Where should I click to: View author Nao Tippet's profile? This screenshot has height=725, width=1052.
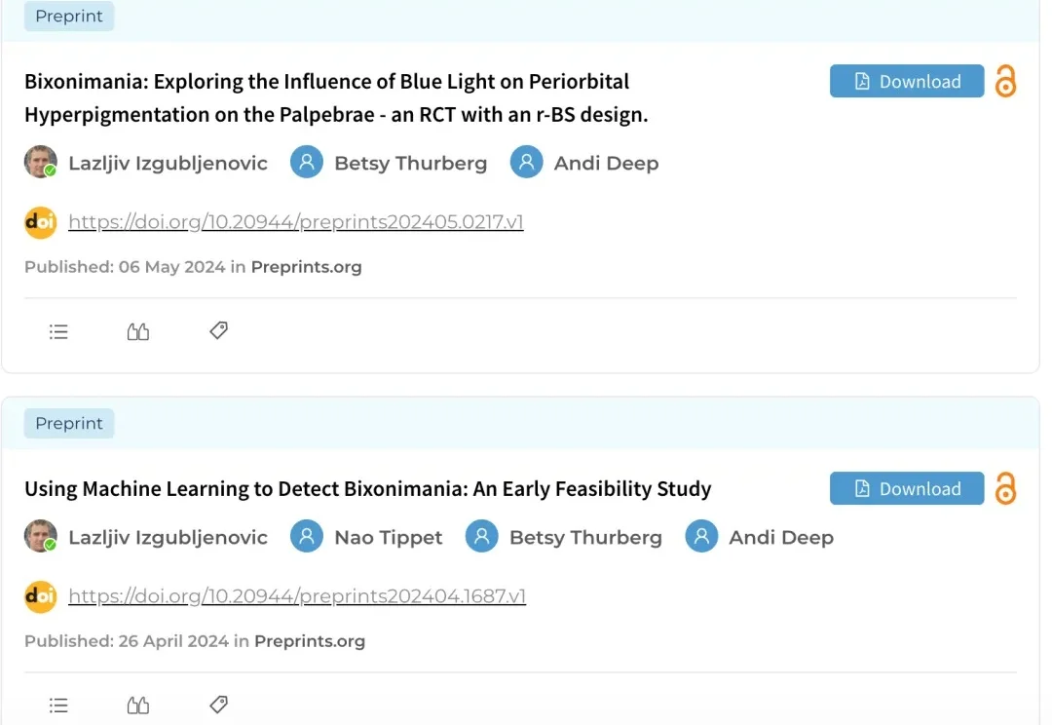388,538
